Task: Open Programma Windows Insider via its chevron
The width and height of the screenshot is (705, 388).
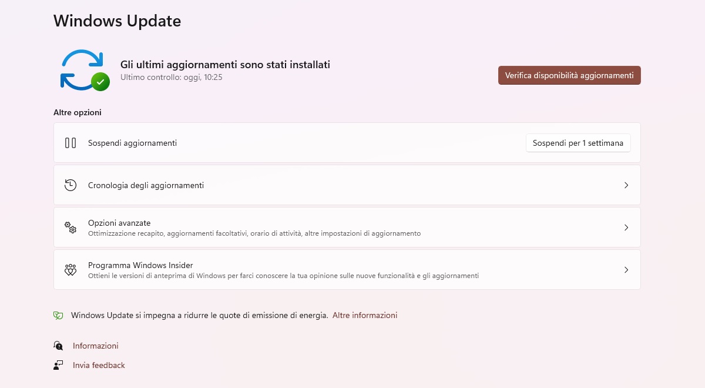Action: point(626,270)
